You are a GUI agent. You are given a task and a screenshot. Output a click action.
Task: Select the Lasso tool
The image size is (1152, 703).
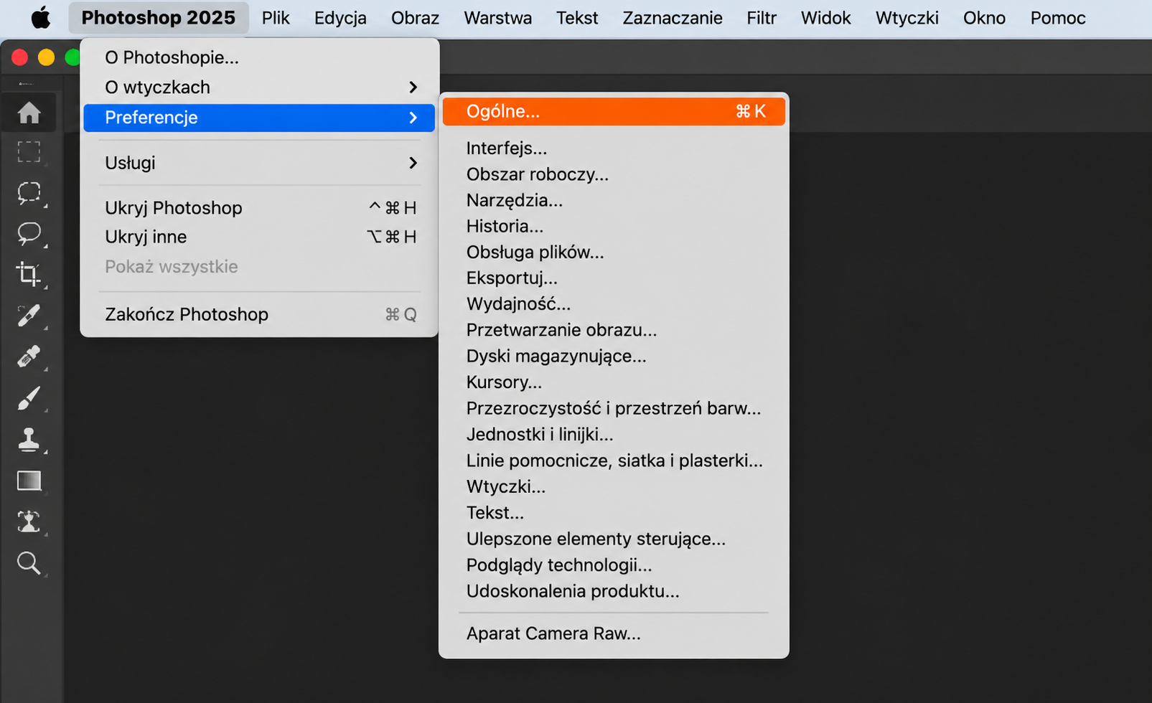click(29, 233)
